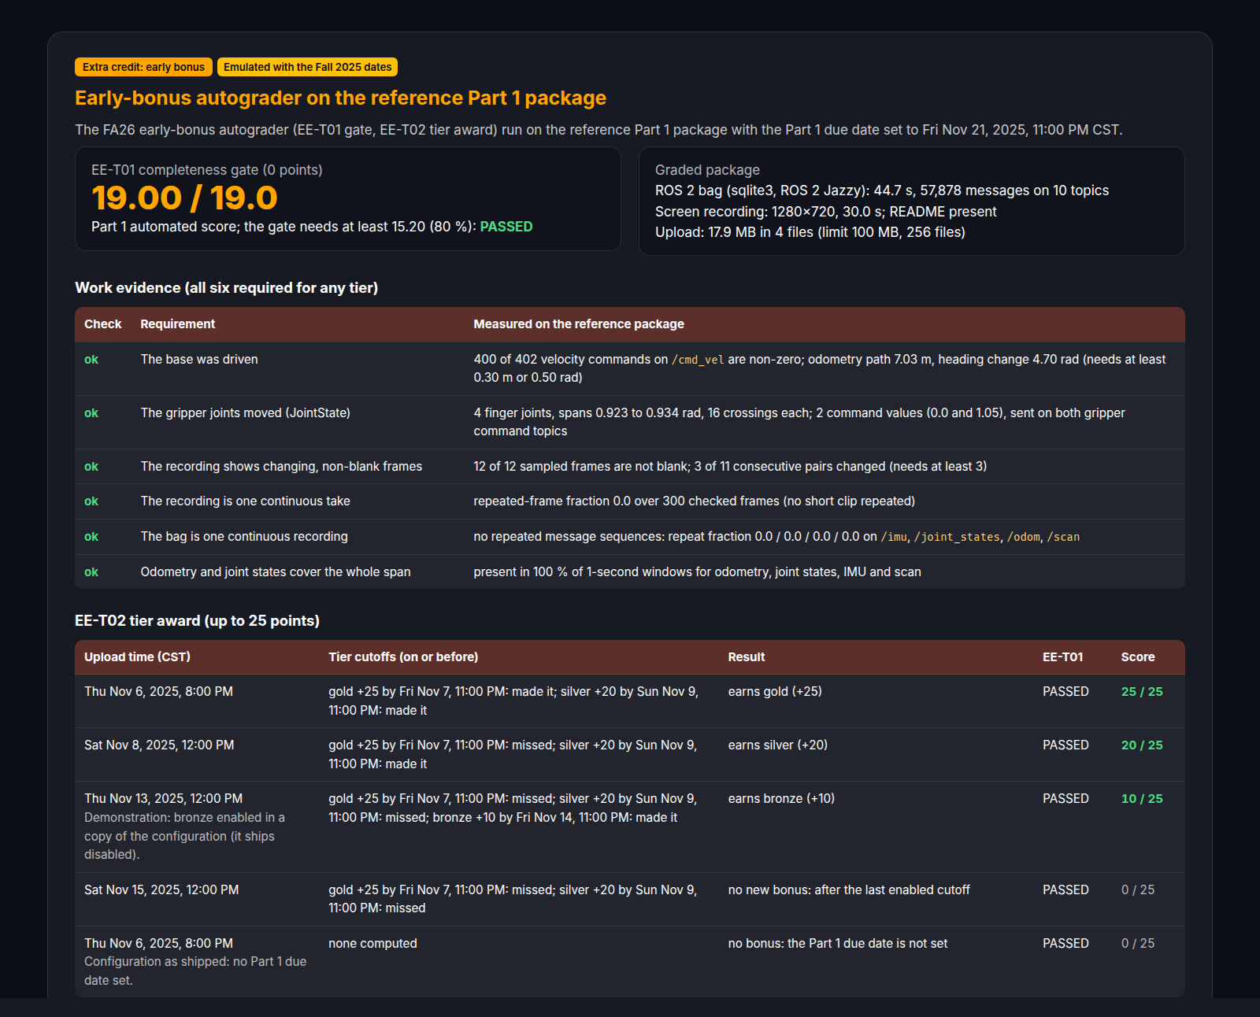Click the 'EE-T02 tier award' section heading
This screenshot has width=1260, height=1017.
click(x=197, y=621)
